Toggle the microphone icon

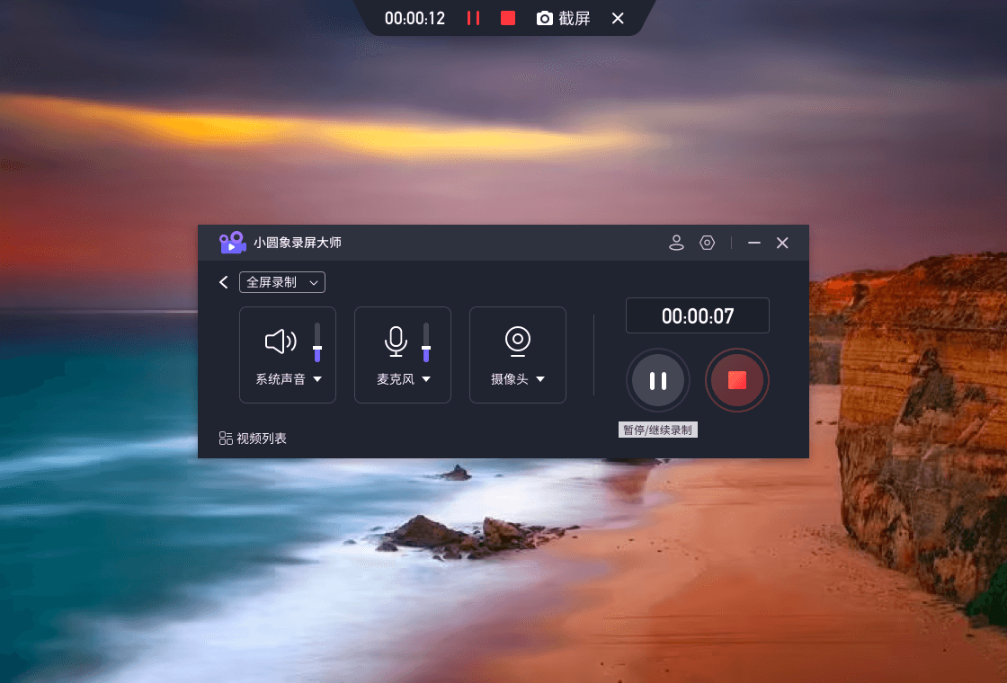pyautogui.click(x=396, y=341)
